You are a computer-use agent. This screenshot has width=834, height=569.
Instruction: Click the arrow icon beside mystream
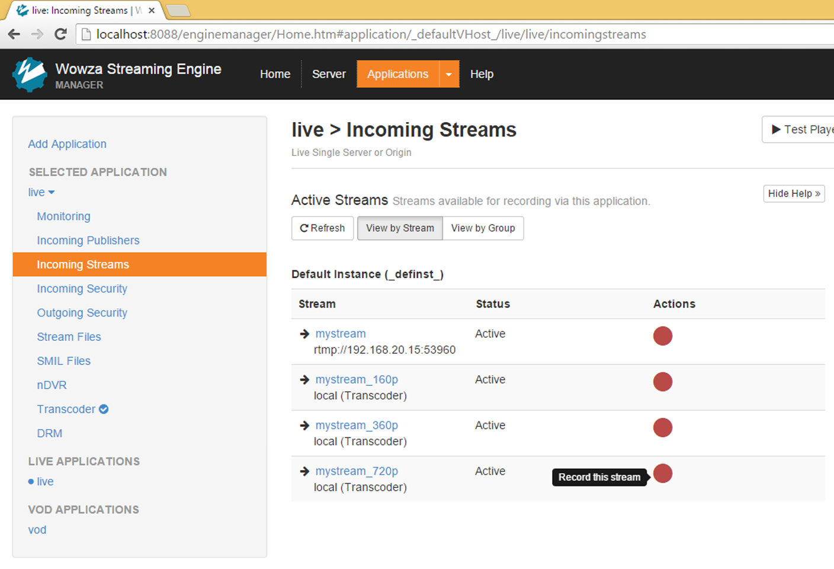tap(304, 334)
